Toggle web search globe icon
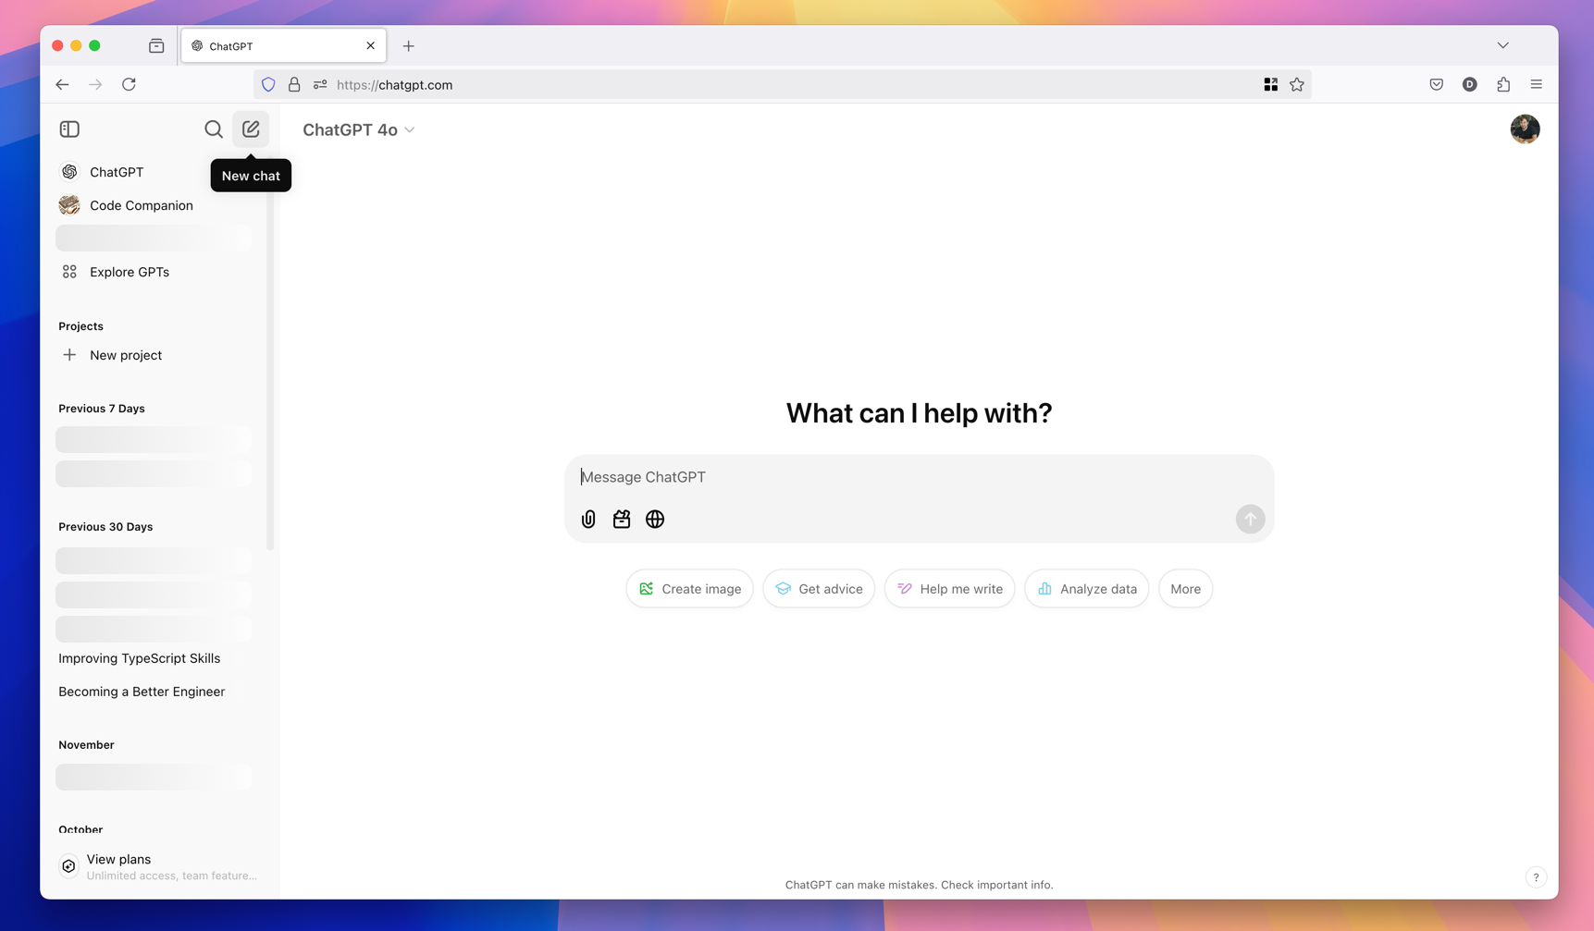Viewport: 1594px width, 931px height. [x=655, y=520]
